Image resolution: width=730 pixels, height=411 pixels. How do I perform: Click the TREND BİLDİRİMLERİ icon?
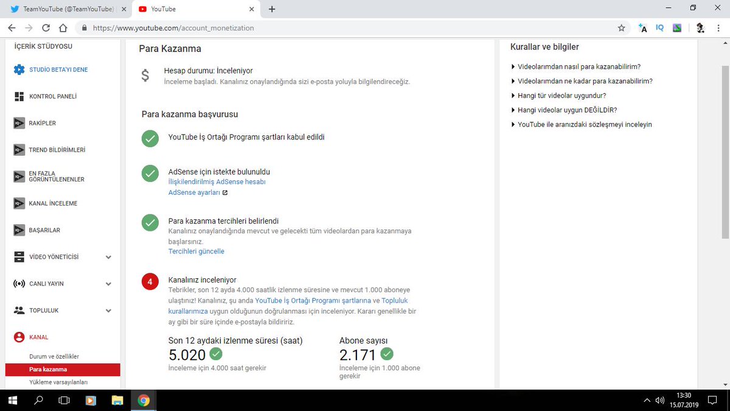click(x=19, y=150)
